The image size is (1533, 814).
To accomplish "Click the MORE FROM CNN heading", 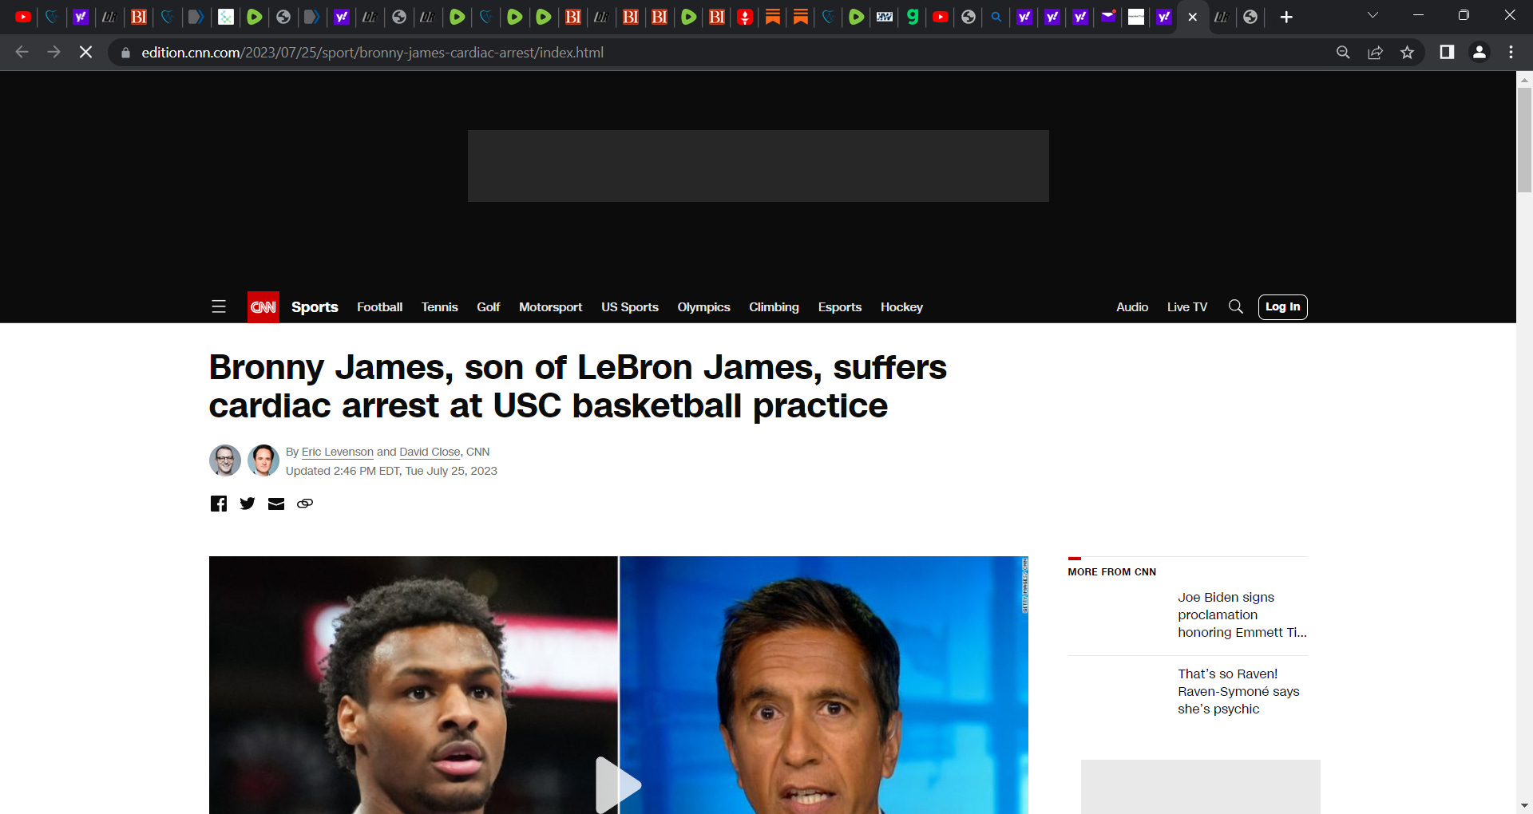I will (1111, 572).
